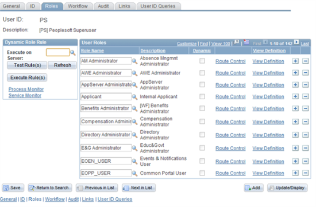Go to Next in List
Image resolution: width=316 pixels, height=207 pixels.
pyautogui.click(x=138, y=188)
